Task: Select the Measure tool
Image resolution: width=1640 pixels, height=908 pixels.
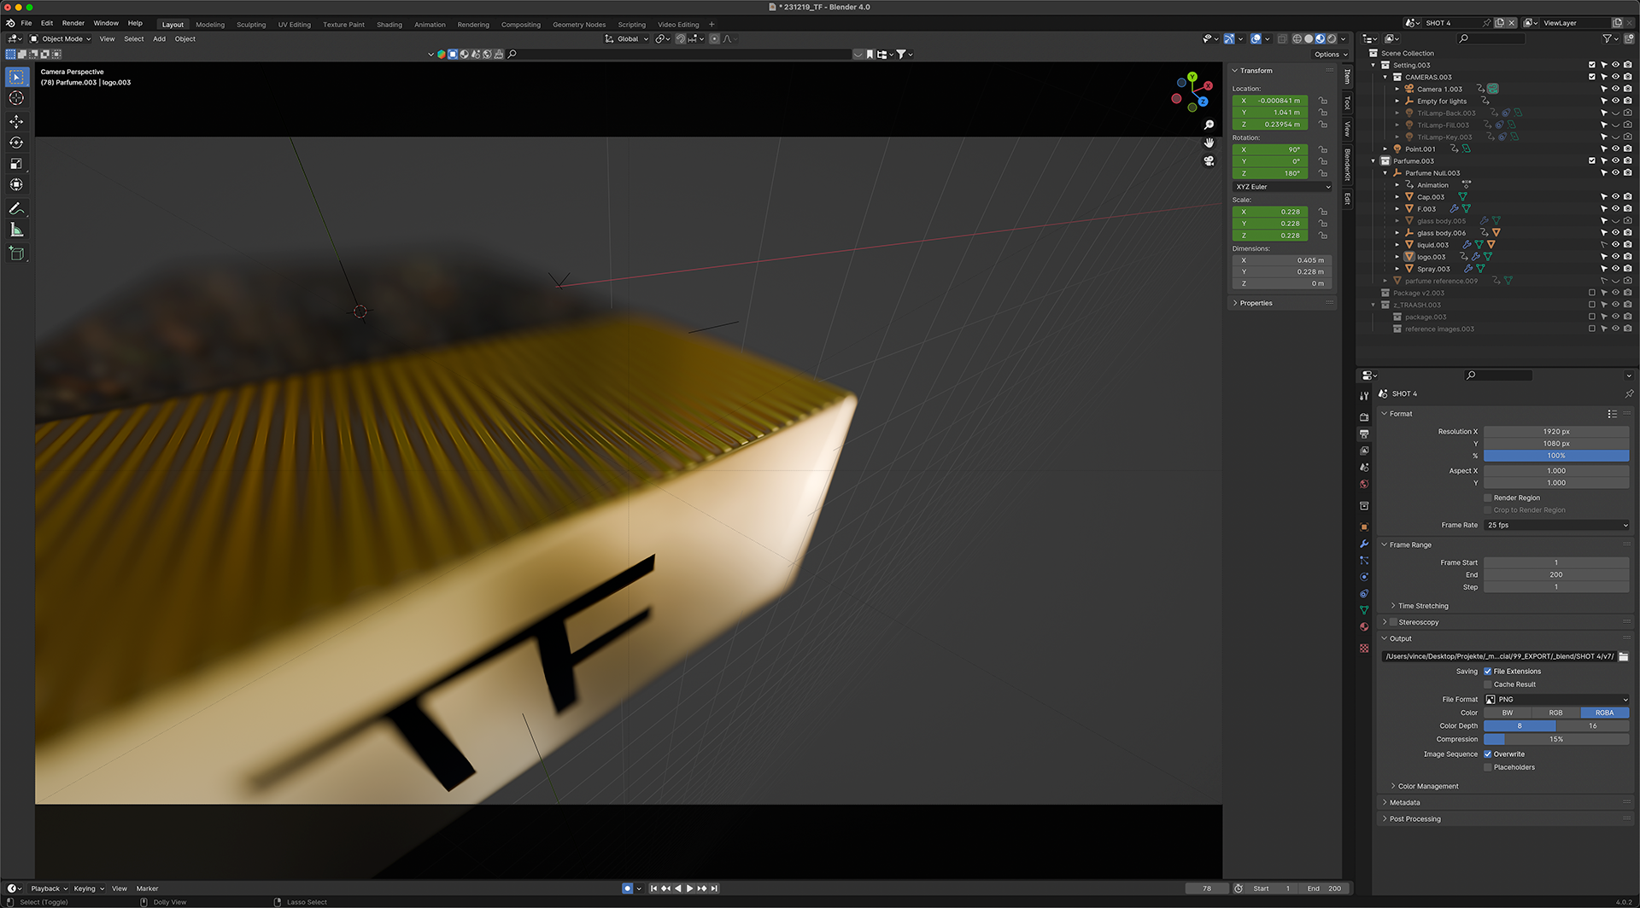Action: [x=16, y=230]
